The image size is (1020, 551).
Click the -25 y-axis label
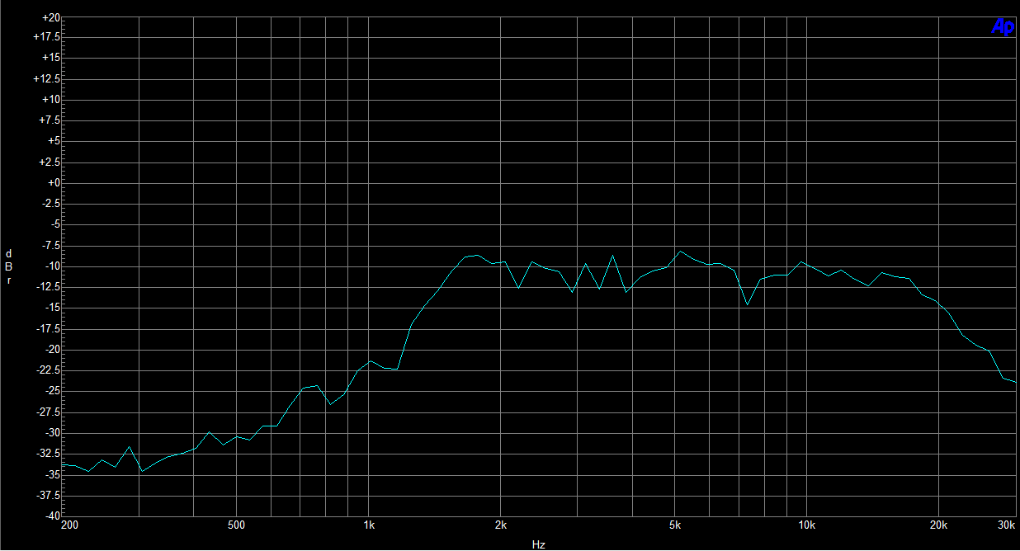(x=51, y=390)
